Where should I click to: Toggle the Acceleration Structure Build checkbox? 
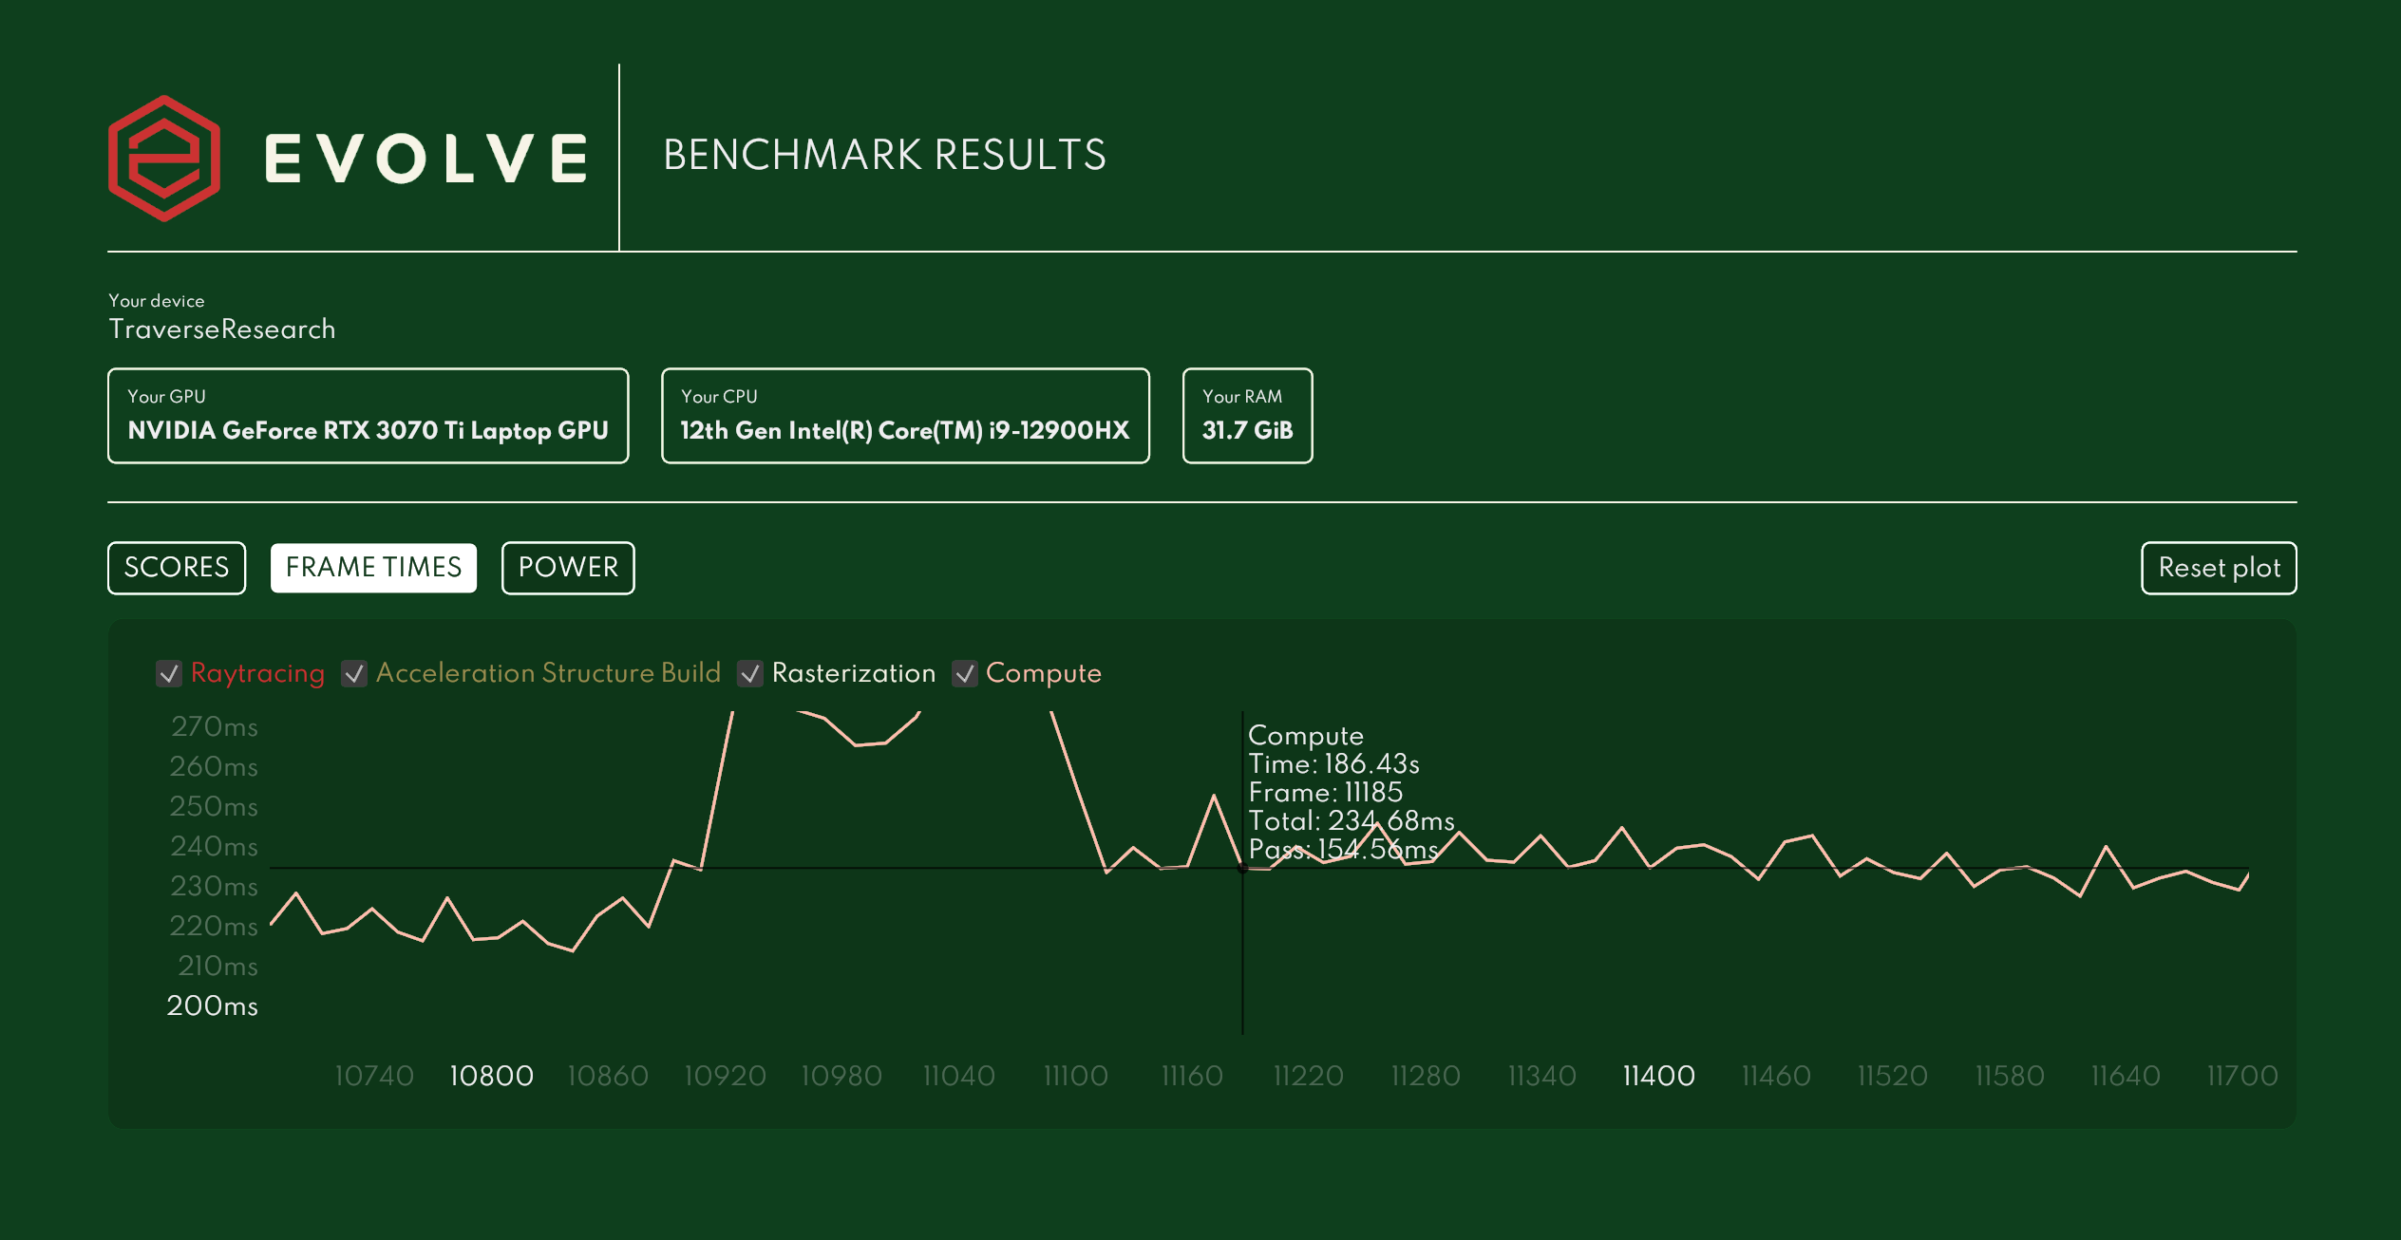(x=354, y=673)
